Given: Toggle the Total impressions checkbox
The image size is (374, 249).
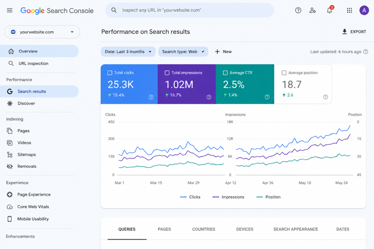Looking at the screenshot, I should [x=167, y=73].
